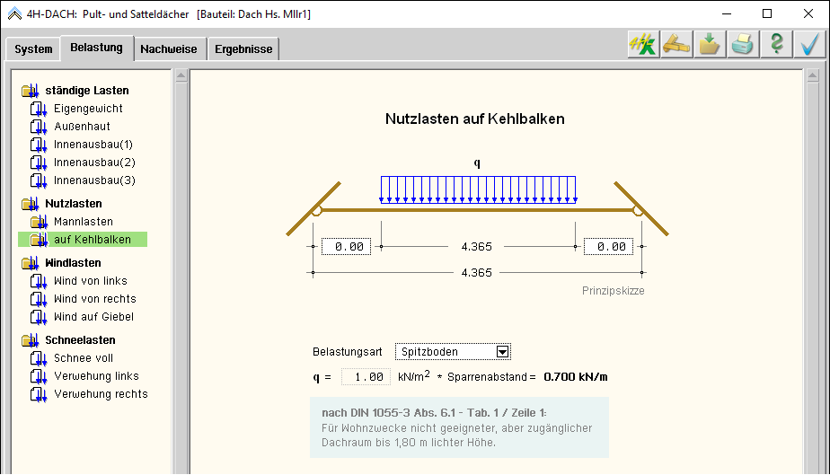830x475 pixels.
Task: Click the Windlasten folder icon
Action: click(31, 263)
